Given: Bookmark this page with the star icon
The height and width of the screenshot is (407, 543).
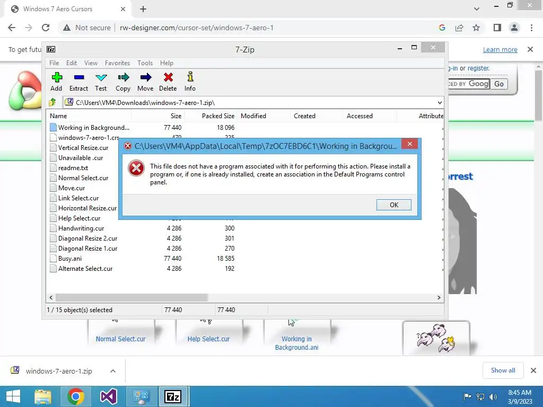Looking at the screenshot, I should [x=476, y=28].
